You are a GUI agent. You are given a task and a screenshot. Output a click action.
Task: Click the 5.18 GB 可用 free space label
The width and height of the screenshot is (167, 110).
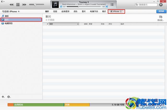pos(118,105)
